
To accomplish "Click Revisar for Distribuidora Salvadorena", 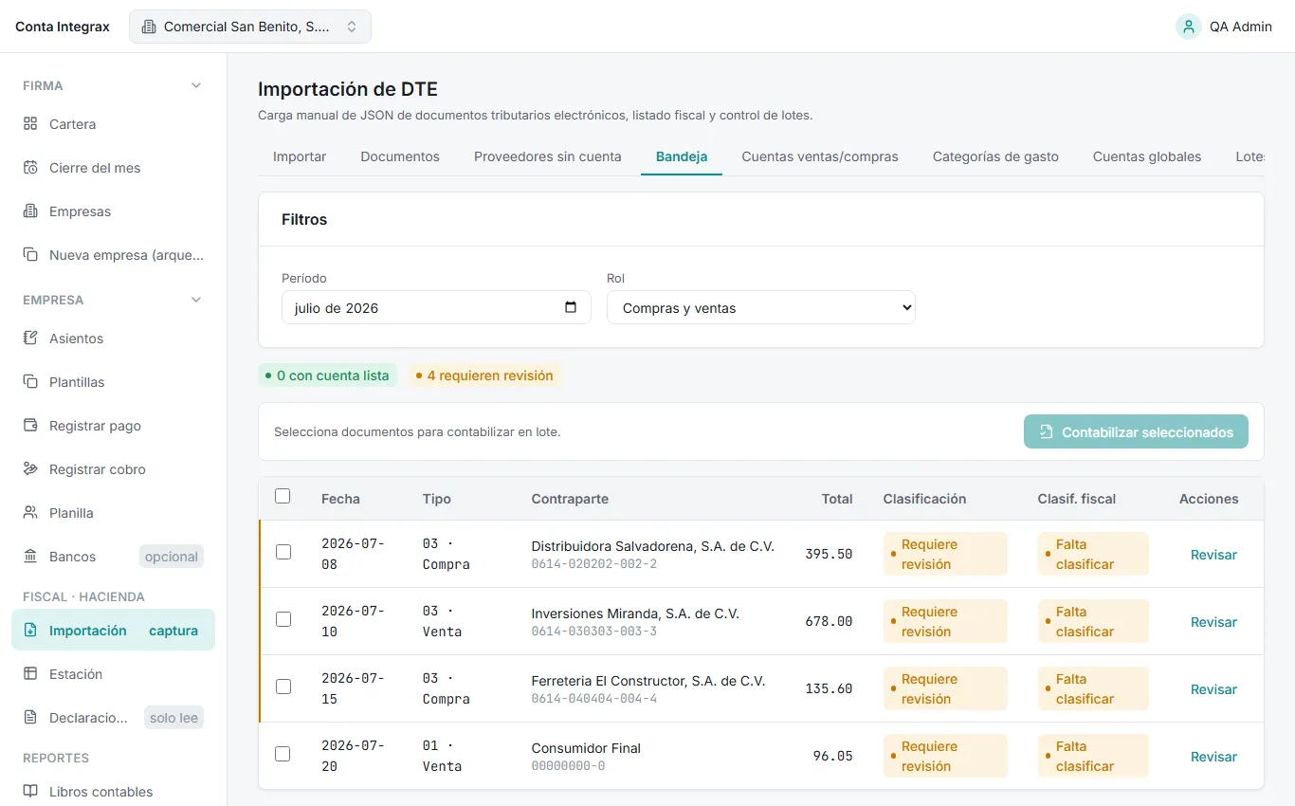I will pyautogui.click(x=1213, y=555).
